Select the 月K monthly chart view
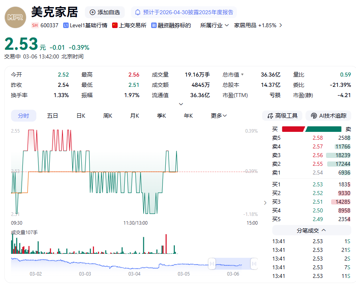356x287 pixels. [134, 115]
